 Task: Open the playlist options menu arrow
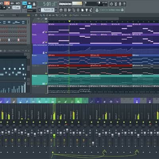[33, 15]
